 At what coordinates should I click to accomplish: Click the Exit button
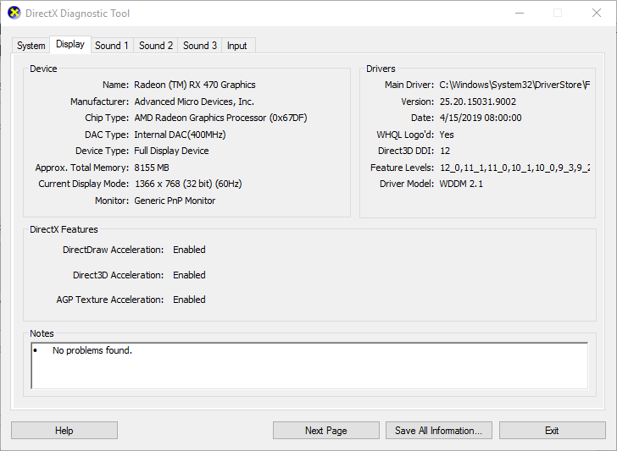[552, 431]
